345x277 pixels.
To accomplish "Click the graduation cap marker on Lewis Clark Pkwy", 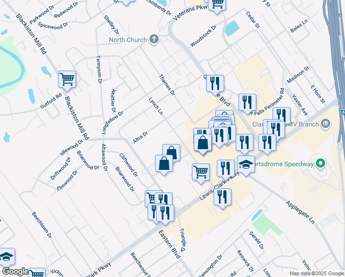I will pos(246,165).
